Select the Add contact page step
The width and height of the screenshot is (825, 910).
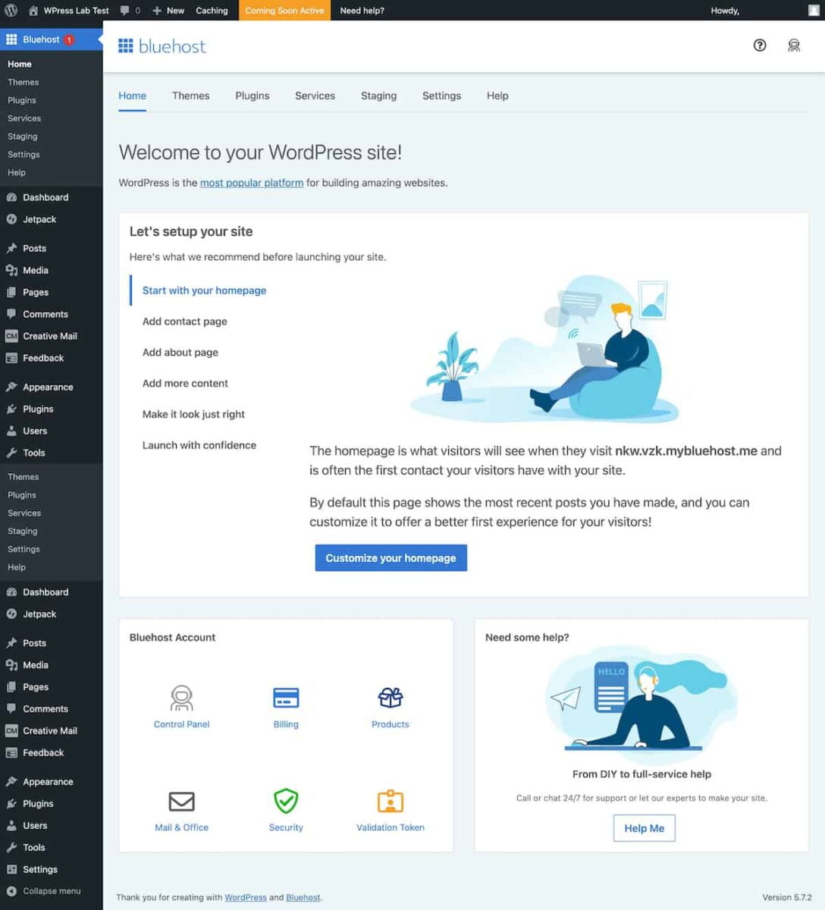coord(184,322)
